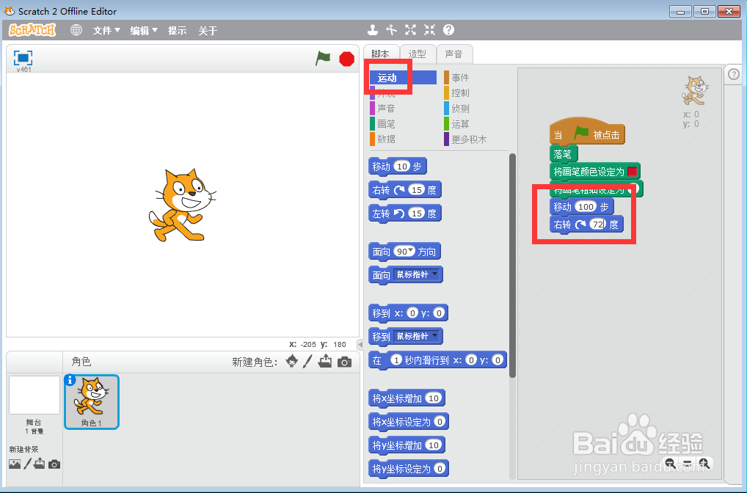Switch to the 造型 tab
Screen dimensions: 747x493
(x=417, y=53)
